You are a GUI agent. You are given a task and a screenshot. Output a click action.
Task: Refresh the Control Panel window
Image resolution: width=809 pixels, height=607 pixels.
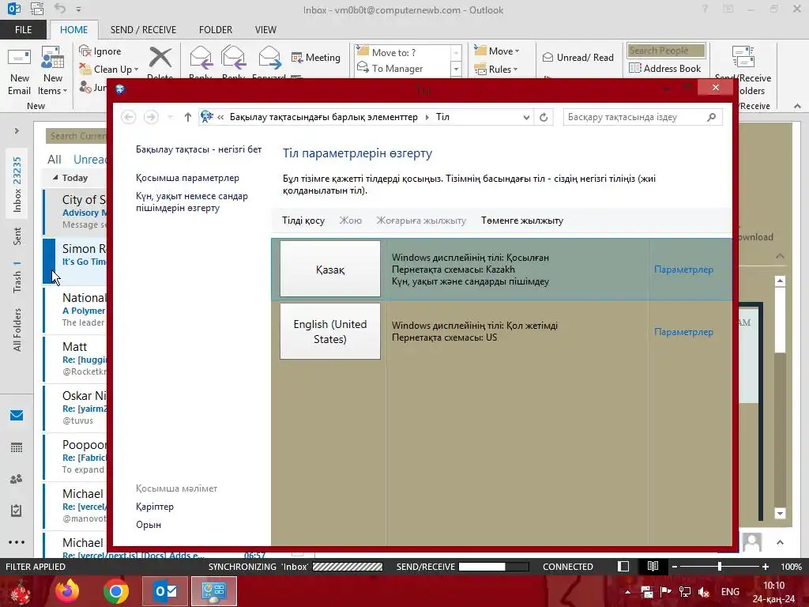(x=544, y=117)
